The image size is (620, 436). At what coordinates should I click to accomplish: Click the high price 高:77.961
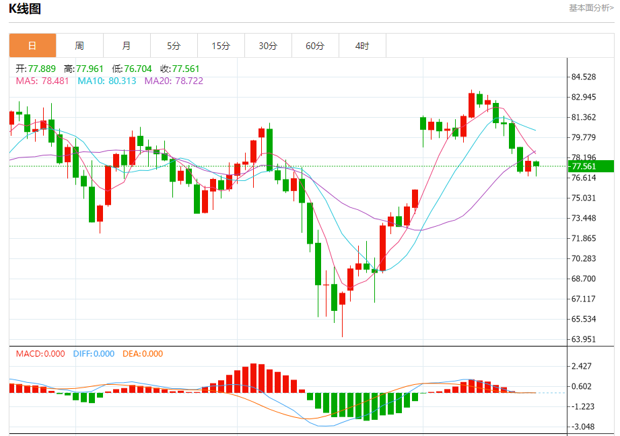83,69
